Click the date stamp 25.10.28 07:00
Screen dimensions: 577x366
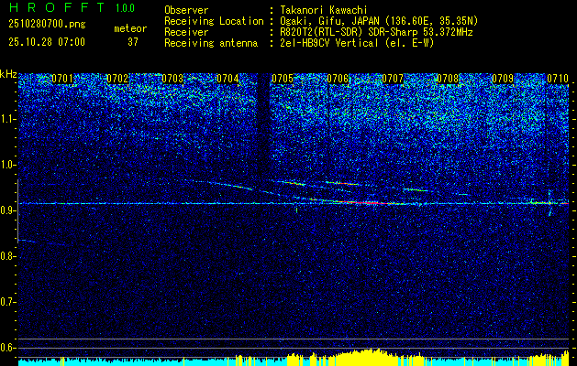47,42
